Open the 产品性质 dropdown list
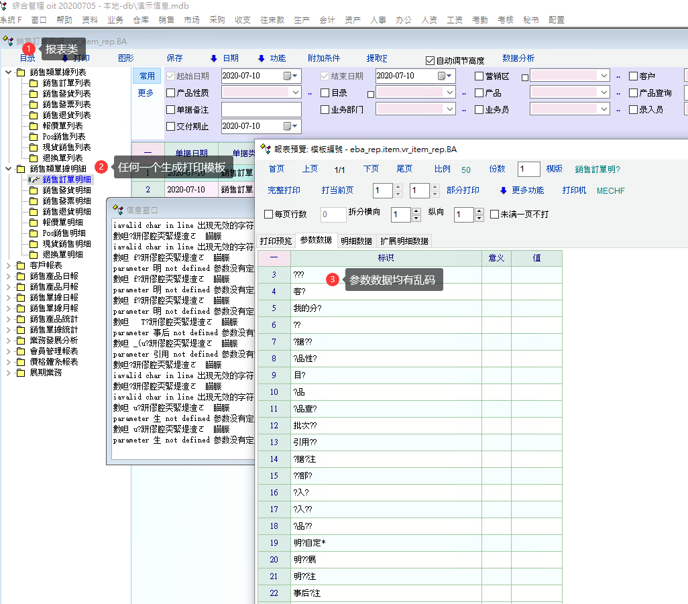The image size is (688, 604). coord(296,93)
